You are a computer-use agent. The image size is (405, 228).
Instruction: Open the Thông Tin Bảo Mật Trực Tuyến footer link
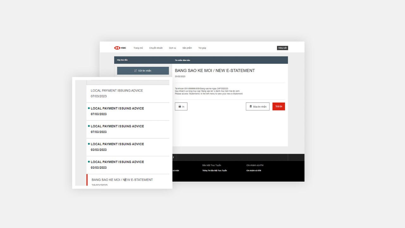pyautogui.click(x=215, y=171)
